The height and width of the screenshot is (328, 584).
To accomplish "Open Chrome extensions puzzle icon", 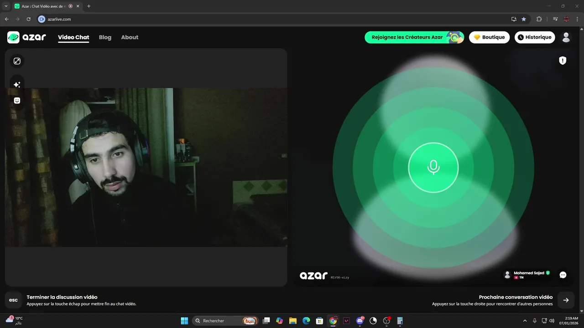I will pos(539,19).
